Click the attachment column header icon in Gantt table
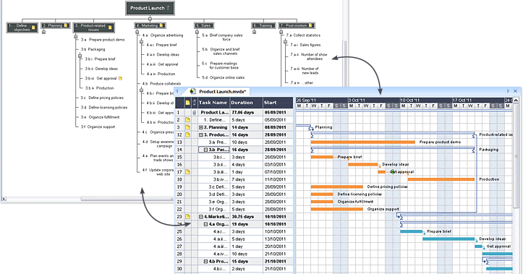 pyautogui.click(x=195, y=103)
